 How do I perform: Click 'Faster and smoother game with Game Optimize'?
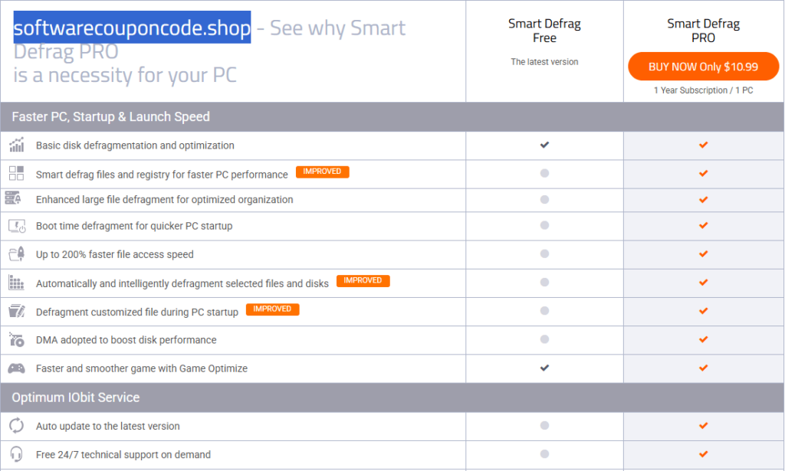click(142, 368)
